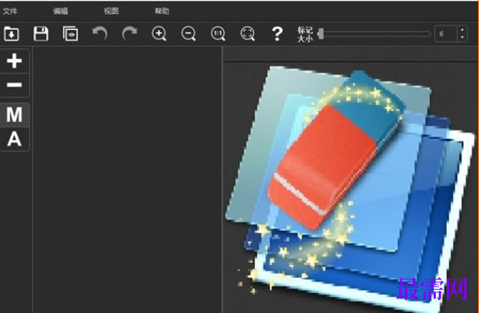Screen dimensions: 482x313
Task: Fit image to window magnifier icon
Action: pos(247,34)
